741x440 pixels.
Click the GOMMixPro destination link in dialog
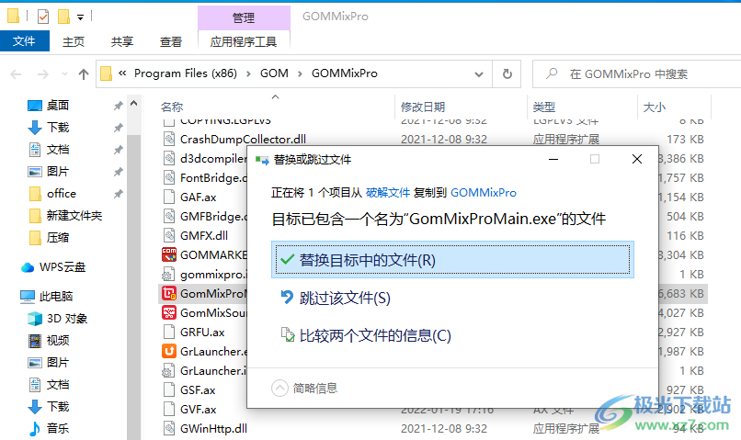pyautogui.click(x=484, y=193)
